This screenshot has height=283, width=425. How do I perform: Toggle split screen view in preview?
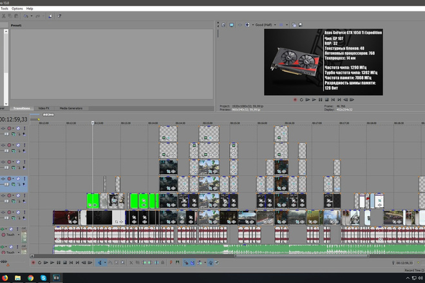click(247, 24)
